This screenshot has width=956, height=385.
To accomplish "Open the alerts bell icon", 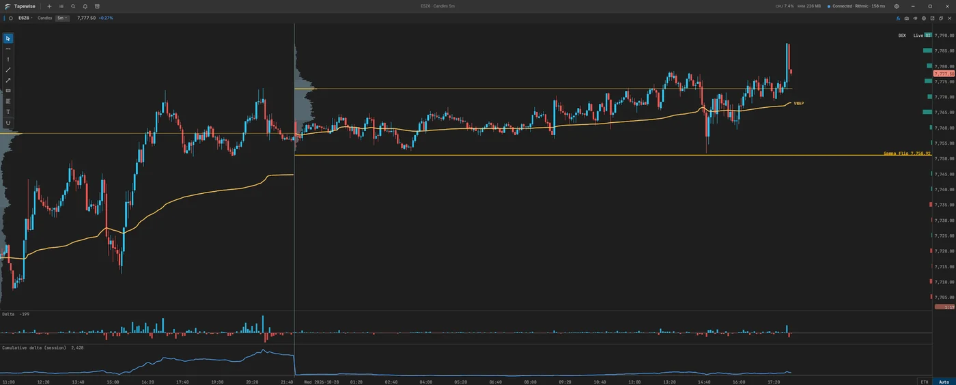I will (85, 6).
